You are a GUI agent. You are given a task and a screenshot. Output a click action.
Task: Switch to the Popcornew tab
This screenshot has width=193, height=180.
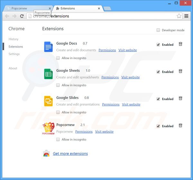[28, 8]
